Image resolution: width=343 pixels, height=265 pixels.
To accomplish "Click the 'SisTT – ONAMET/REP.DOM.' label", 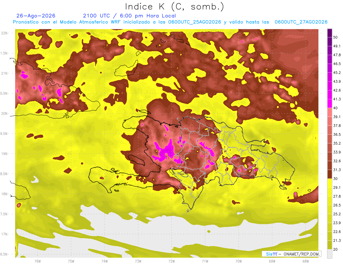I will [x=292, y=254].
